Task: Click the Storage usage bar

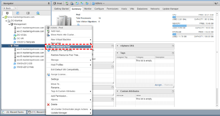Action: tap(193, 34)
